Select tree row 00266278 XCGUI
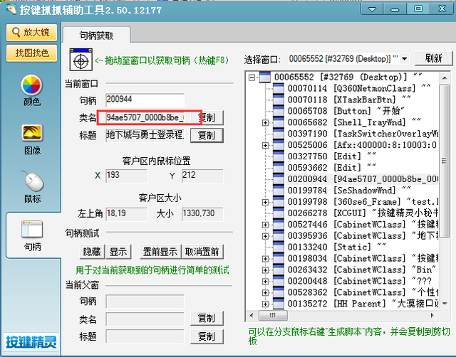 (x=363, y=213)
